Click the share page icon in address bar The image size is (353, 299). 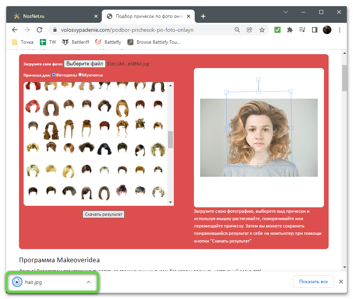pos(250,30)
